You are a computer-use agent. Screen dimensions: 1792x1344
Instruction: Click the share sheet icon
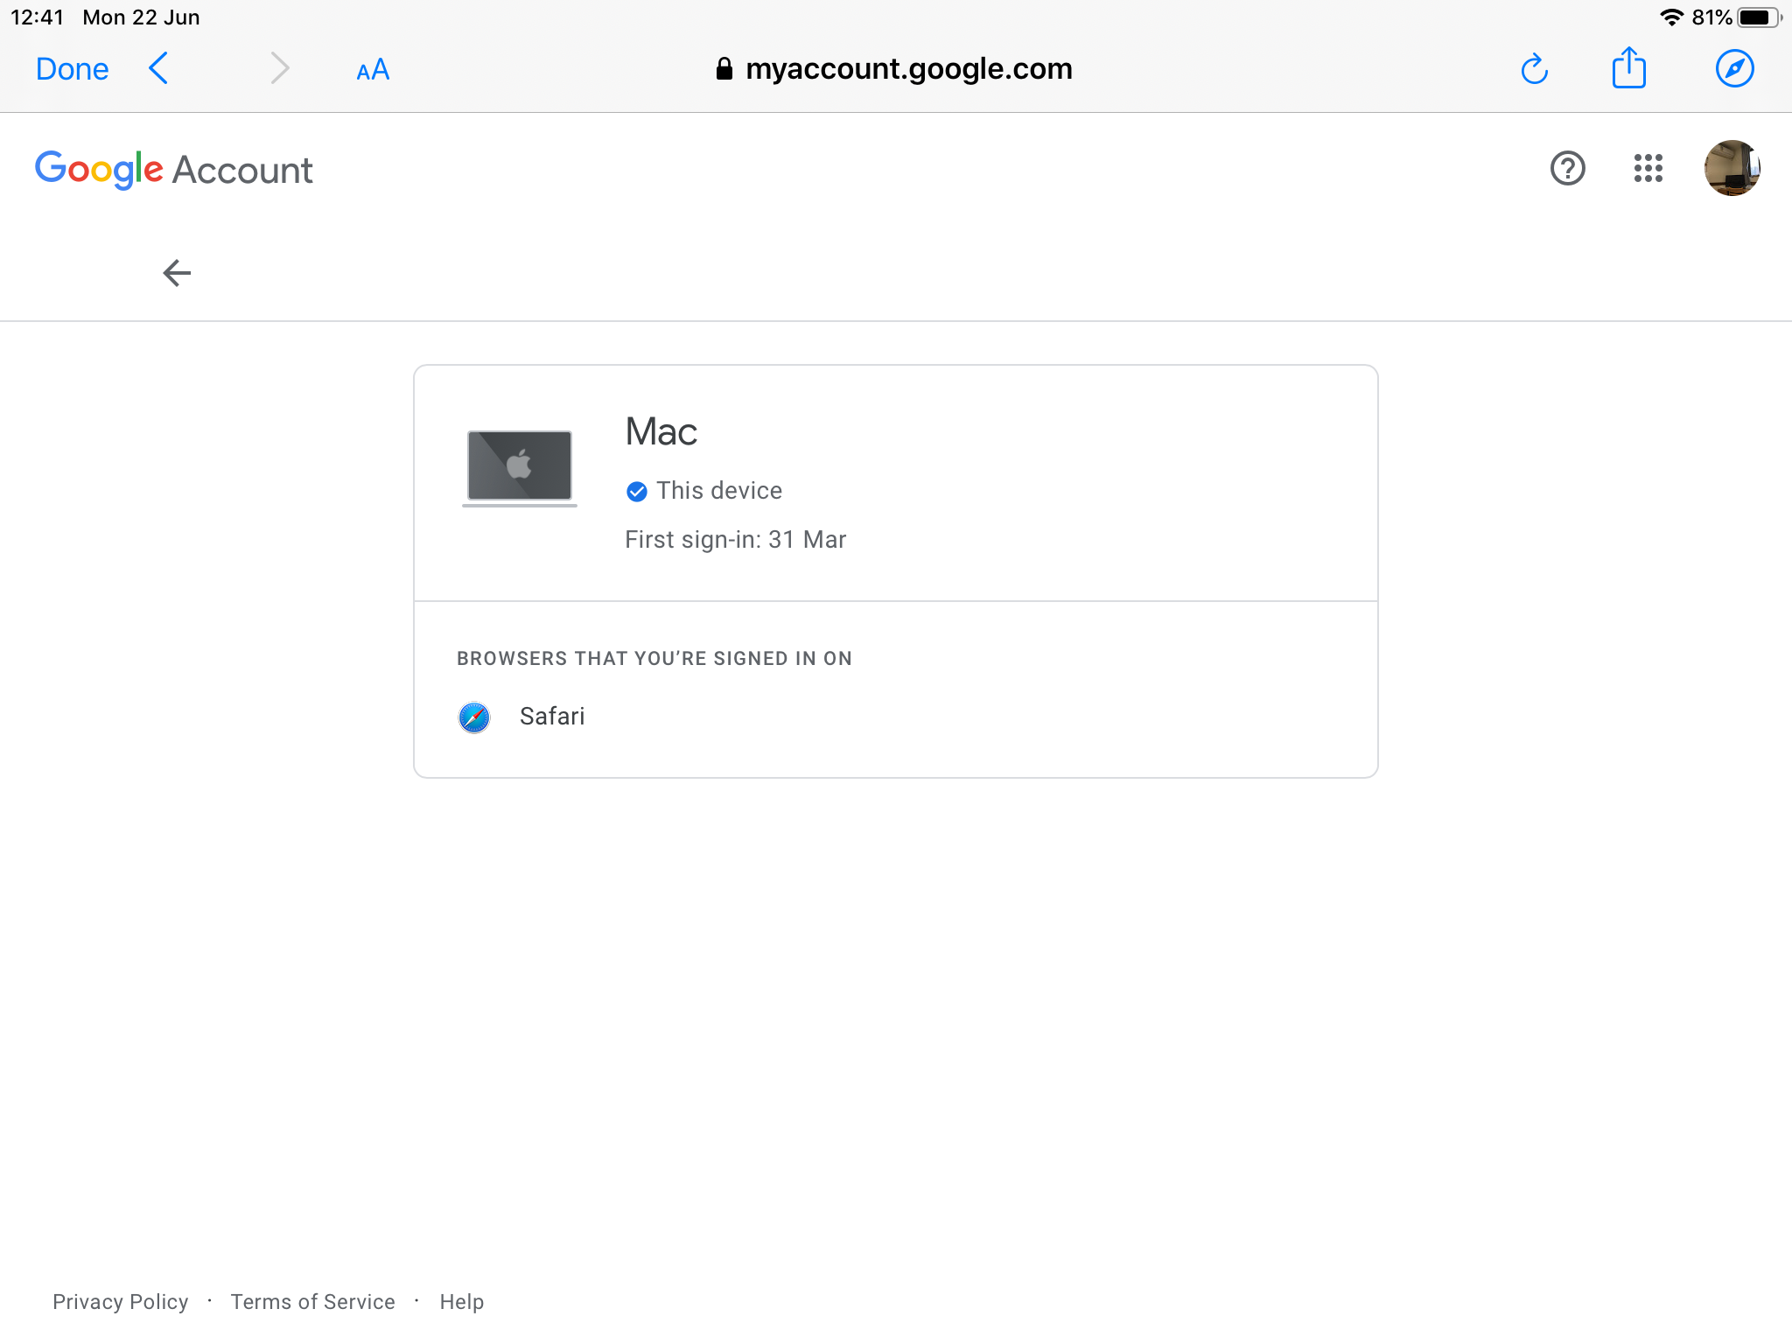tap(1630, 69)
